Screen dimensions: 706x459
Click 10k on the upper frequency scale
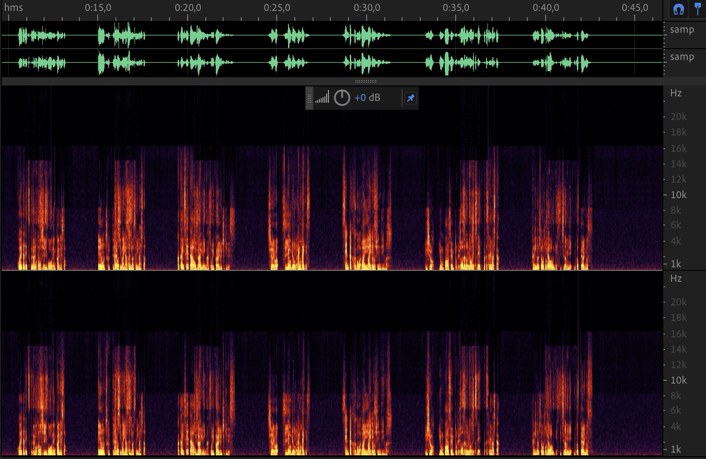point(678,195)
